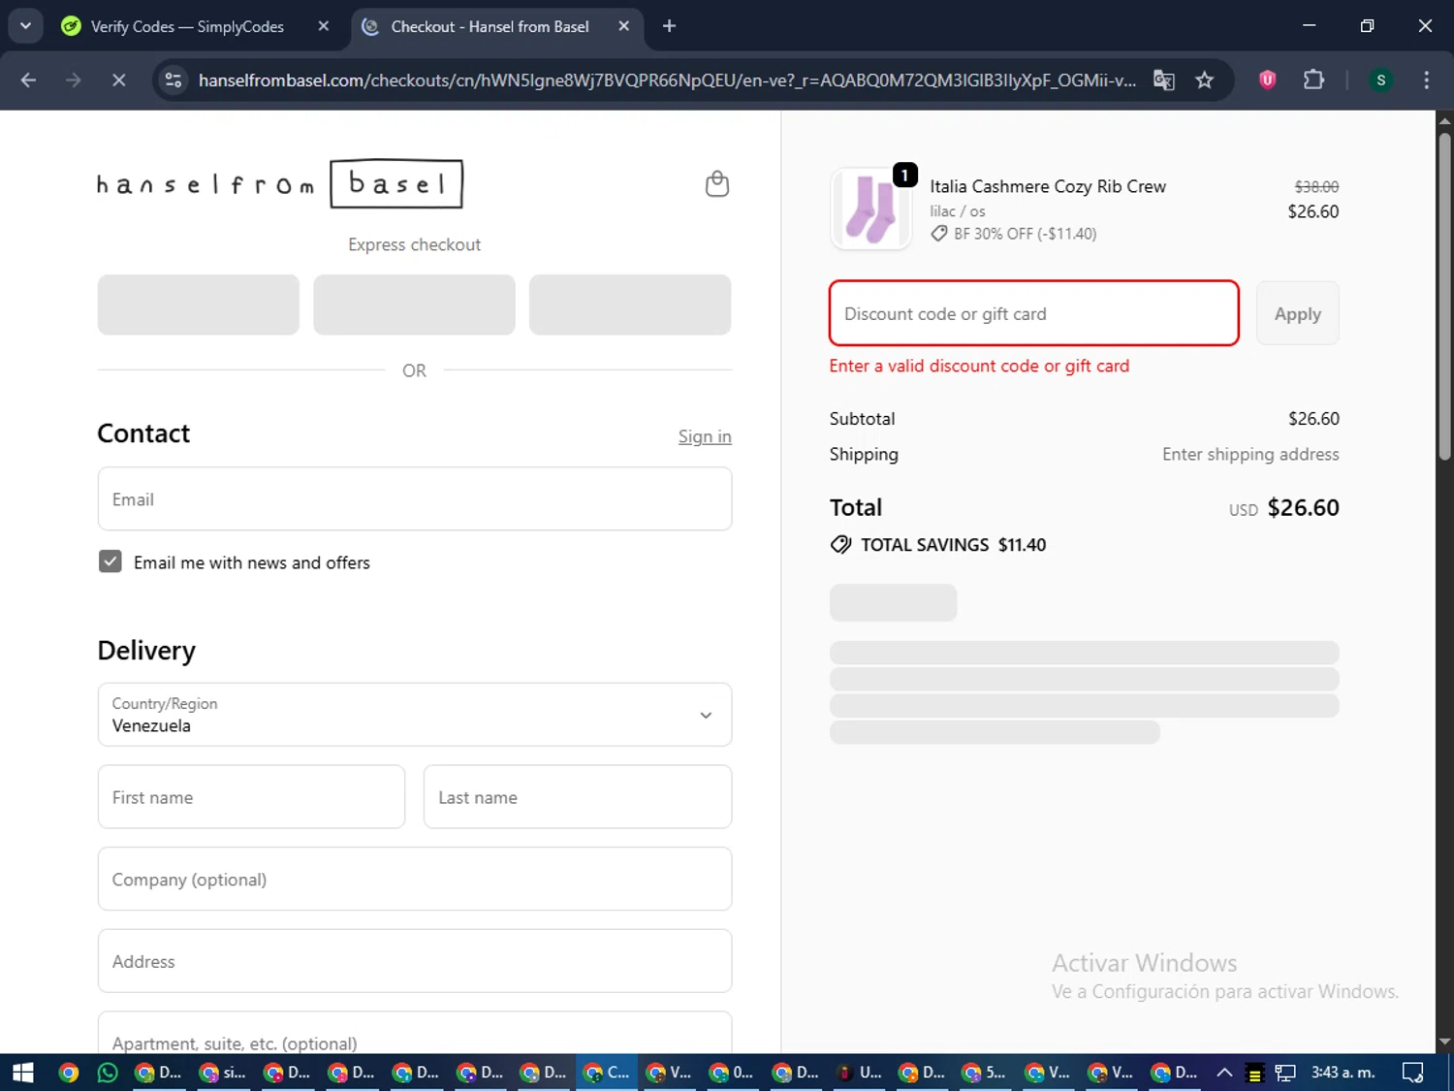
Task: Click the Hansel from Basel logo
Action: pos(280,183)
